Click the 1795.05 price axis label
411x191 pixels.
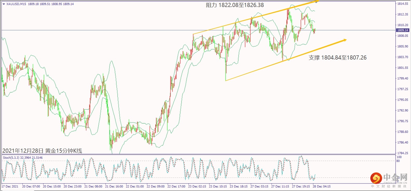click(403, 100)
